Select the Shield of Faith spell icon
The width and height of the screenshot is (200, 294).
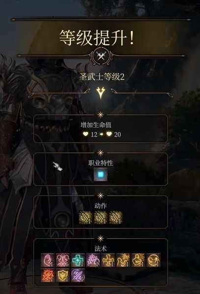(x=63, y=275)
